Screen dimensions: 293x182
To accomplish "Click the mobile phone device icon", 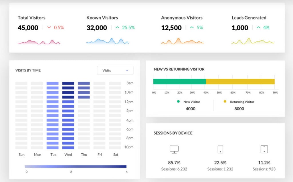I will [220, 149].
